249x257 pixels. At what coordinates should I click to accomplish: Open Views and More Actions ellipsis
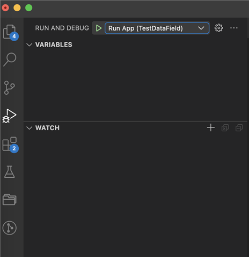(x=234, y=28)
